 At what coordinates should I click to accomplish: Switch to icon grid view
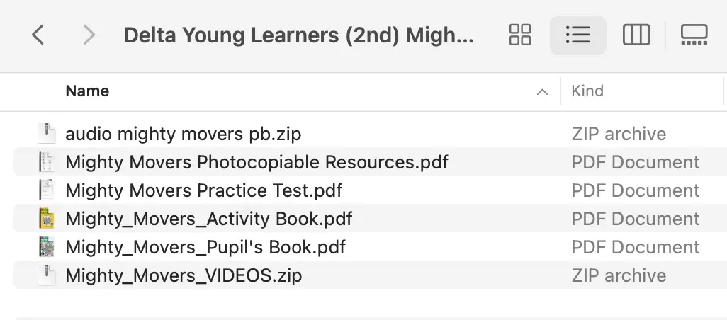520,35
